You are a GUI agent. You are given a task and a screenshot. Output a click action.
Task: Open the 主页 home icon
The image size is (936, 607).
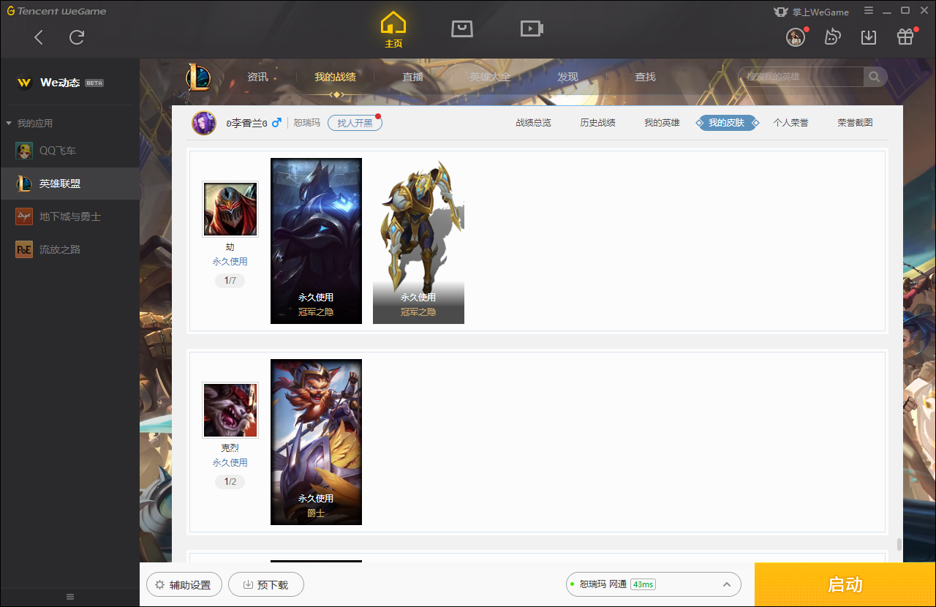click(x=393, y=30)
